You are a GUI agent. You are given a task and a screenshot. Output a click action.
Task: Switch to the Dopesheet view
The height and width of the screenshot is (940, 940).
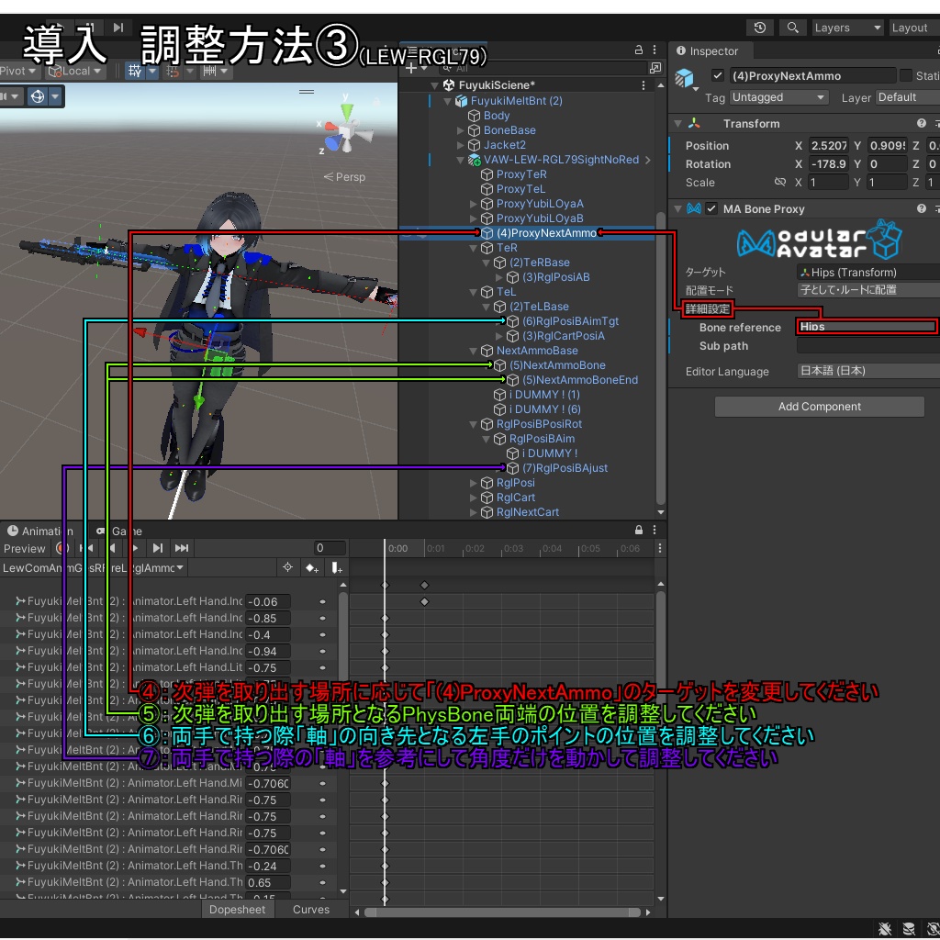point(237,909)
